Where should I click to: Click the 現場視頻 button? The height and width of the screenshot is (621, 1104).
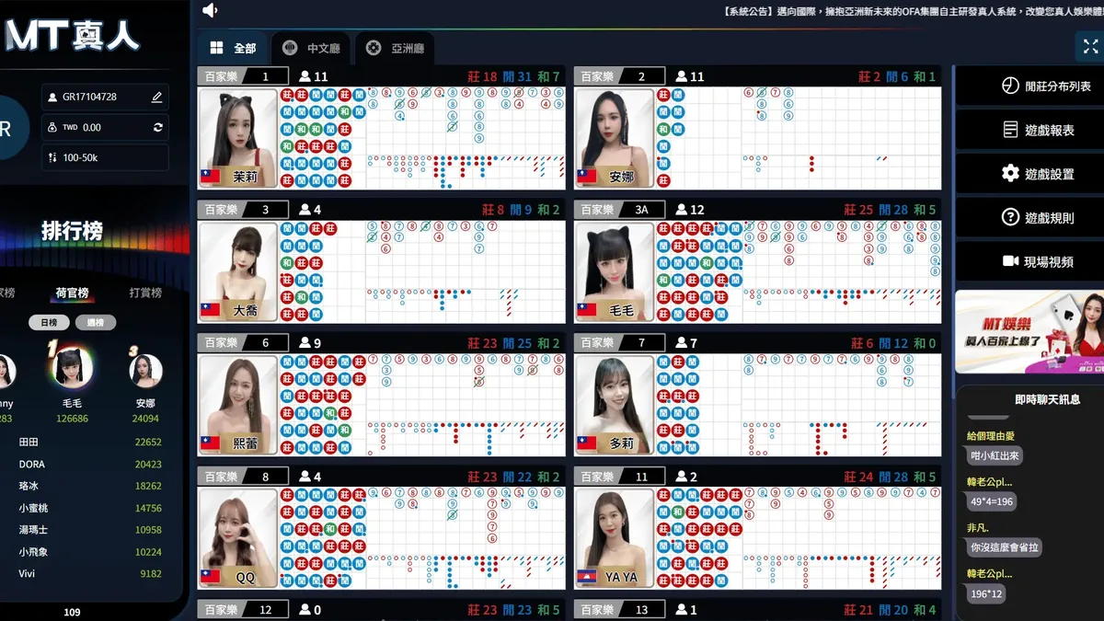(1029, 261)
